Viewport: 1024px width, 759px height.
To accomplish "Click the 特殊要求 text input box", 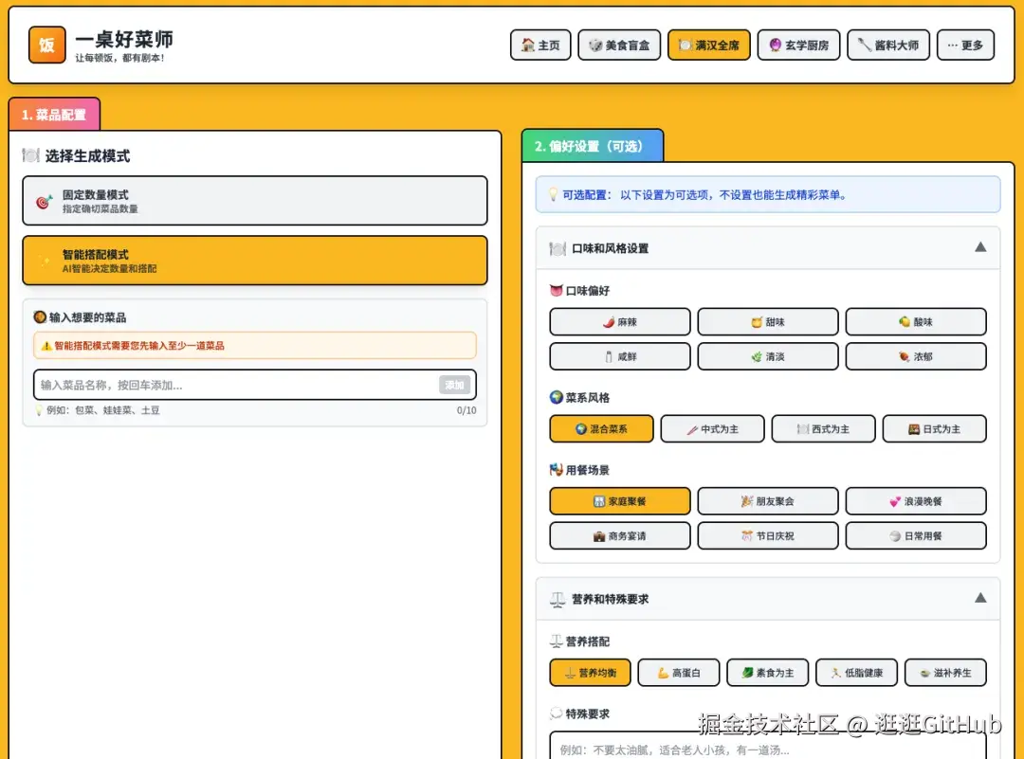I will (x=768, y=746).
